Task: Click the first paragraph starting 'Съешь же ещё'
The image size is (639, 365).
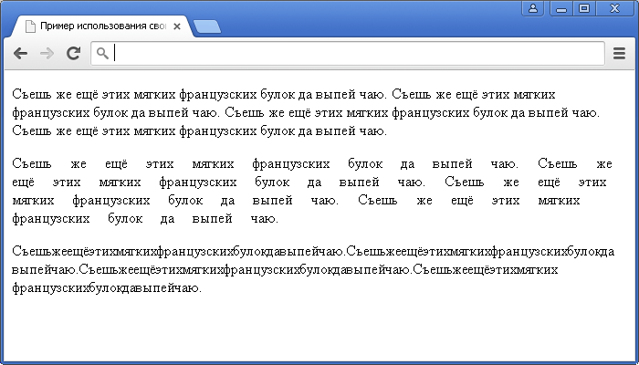Action: click(x=306, y=113)
